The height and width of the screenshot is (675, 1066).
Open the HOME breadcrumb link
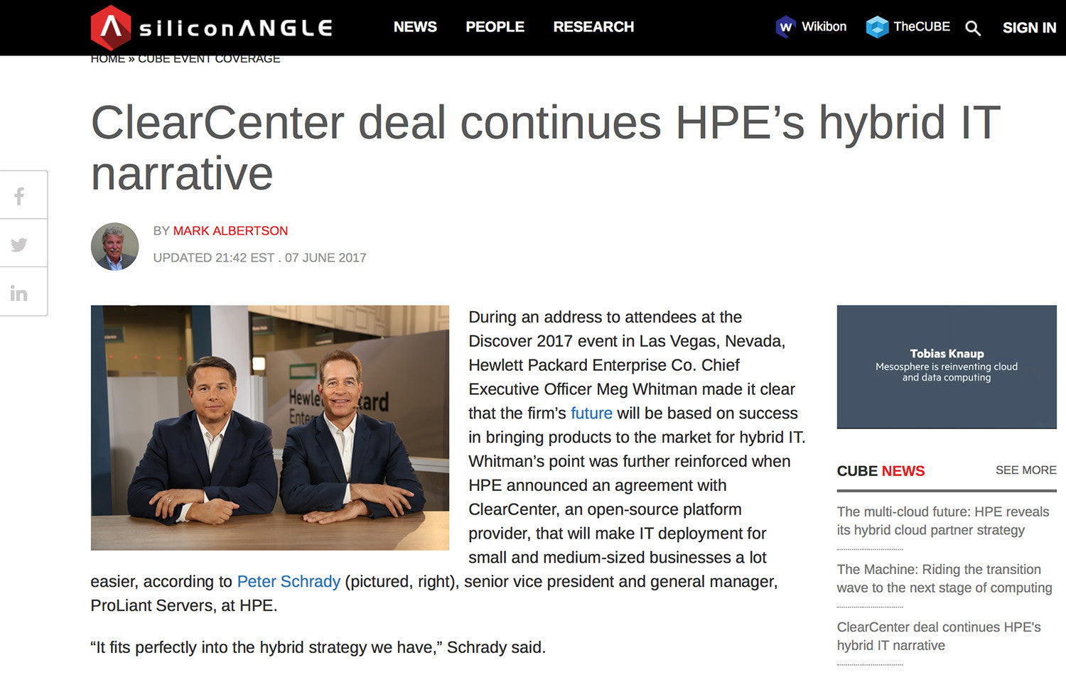point(107,58)
